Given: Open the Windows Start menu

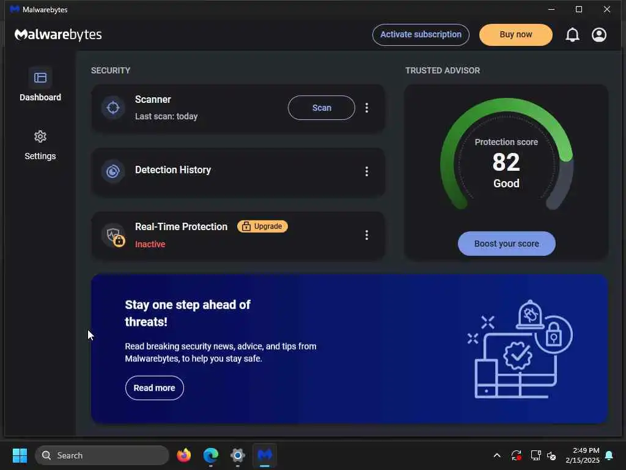Looking at the screenshot, I should coord(20,455).
